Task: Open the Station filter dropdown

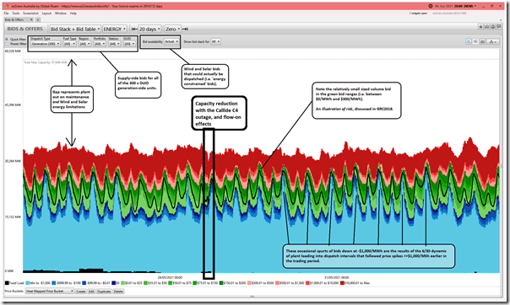Action: click(x=115, y=44)
